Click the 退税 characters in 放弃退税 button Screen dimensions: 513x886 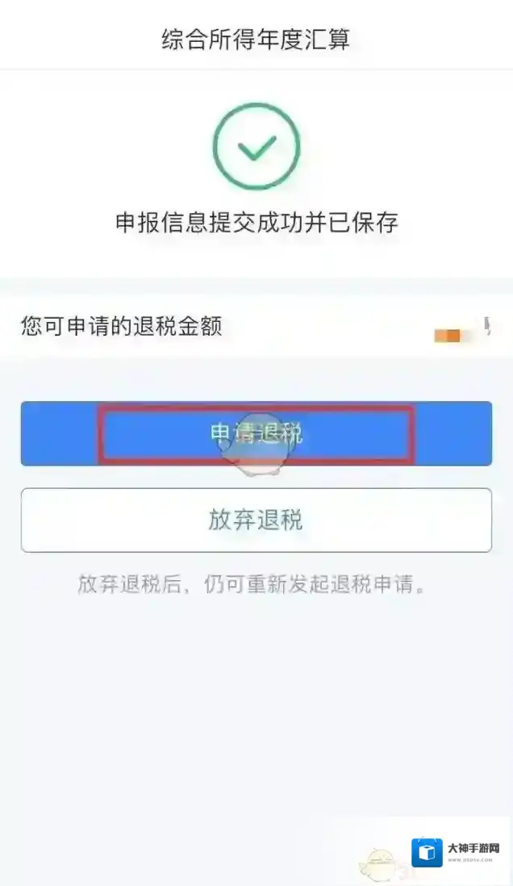click(x=280, y=520)
